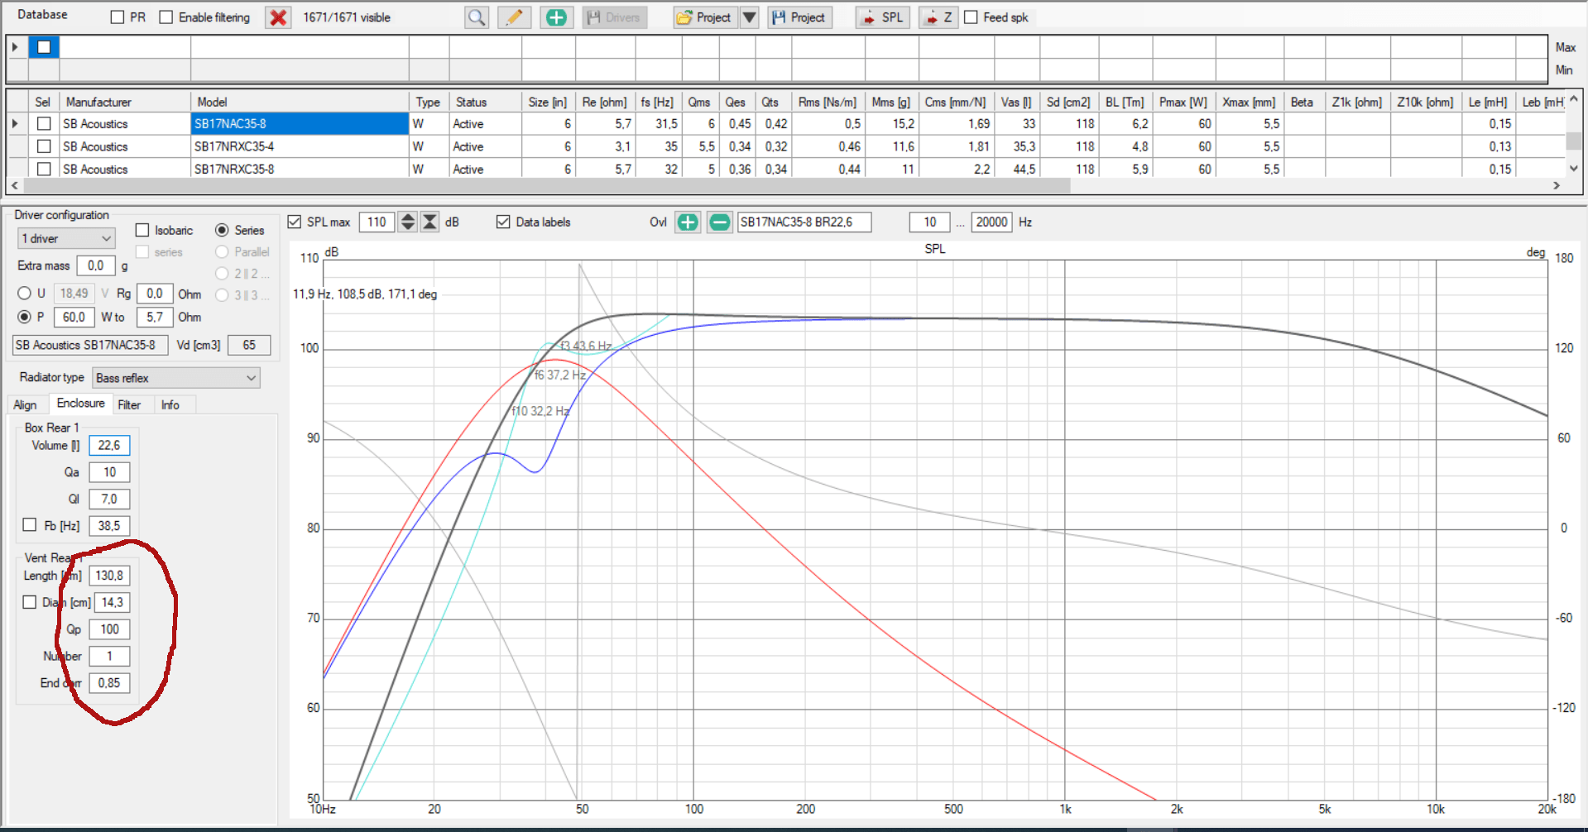The width and height of the screenshot is (1588, 832).
Task: Click the Model column header
Action: pos(300,102)
